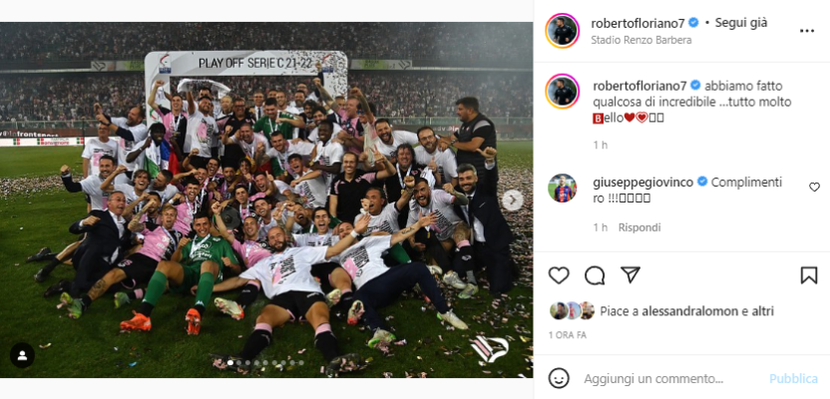The height and width of the screenshot is (399, 830).
Task: Click robertofloriano7 profile picture in header
Action: [x=563, y=31]
